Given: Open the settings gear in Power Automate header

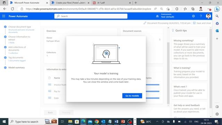Looking at the screenshot, I should point(194,16).
